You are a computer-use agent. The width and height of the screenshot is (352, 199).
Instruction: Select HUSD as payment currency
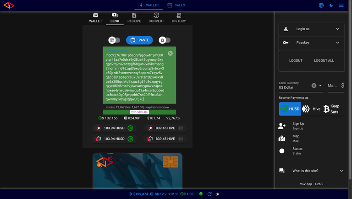(x=290, y=109)
